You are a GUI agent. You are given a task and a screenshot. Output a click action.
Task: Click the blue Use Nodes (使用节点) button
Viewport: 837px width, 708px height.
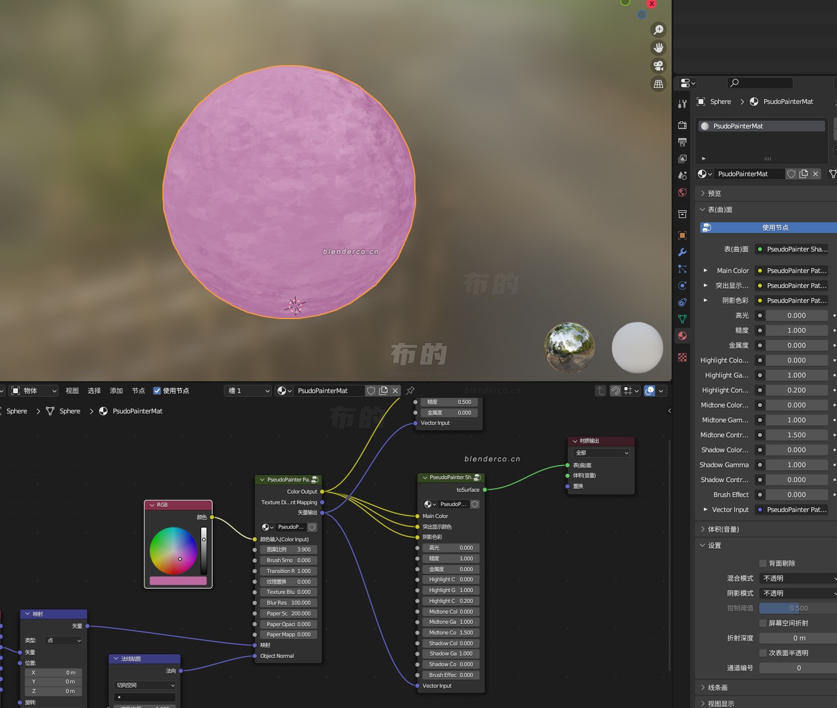tap(768, 228)
